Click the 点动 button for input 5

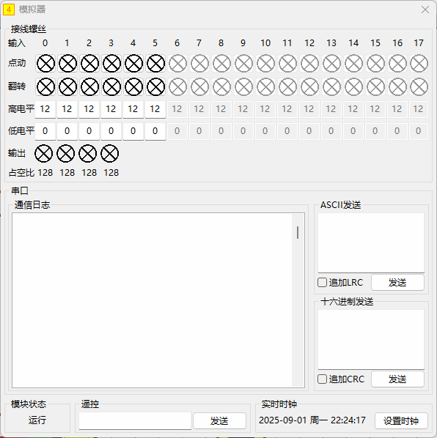[155, 64]
